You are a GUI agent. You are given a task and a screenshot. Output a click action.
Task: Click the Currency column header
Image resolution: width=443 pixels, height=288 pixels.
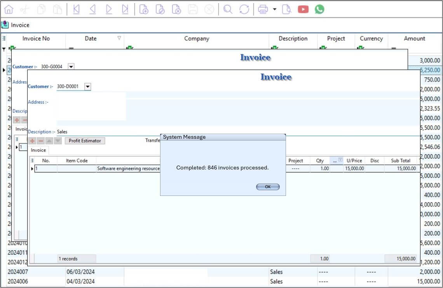click(x=371, y=38)
